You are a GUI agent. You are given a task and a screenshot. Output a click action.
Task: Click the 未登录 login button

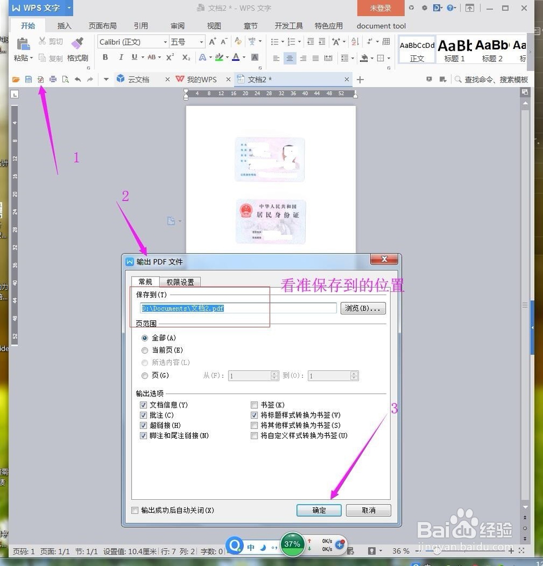click(x=381, y=8)
